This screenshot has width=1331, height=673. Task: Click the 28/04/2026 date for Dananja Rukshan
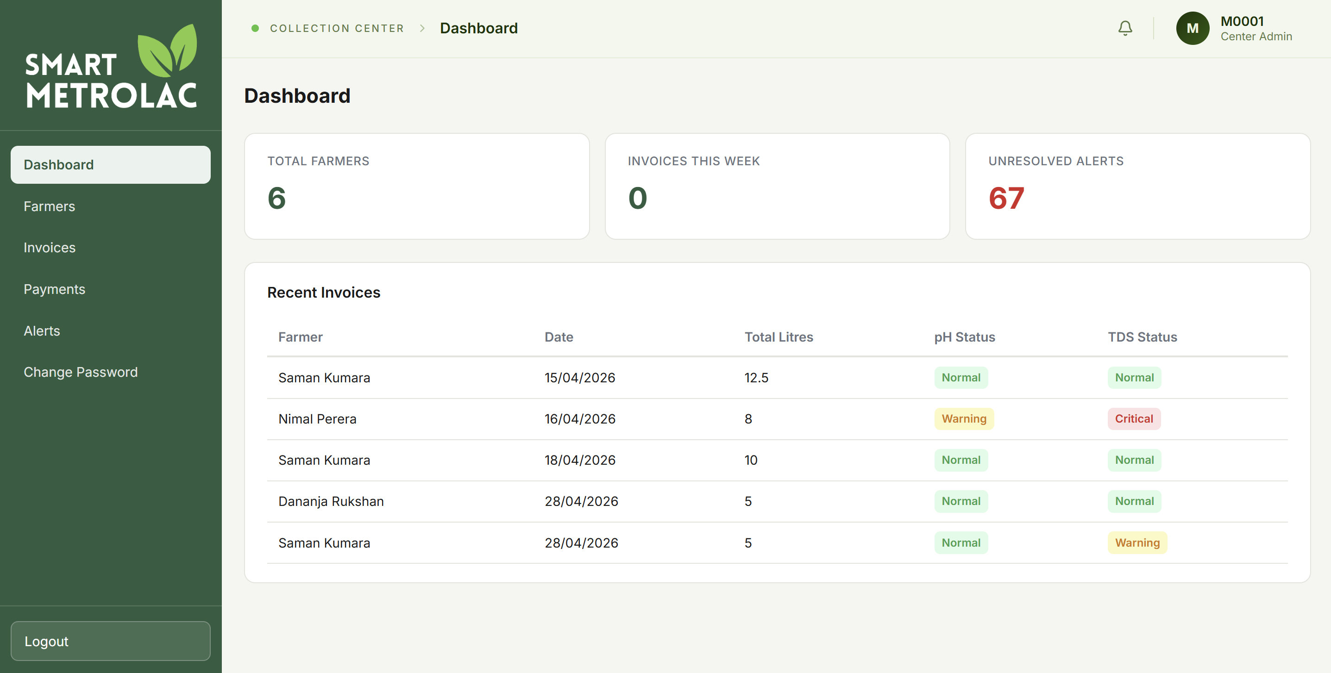(581, 502)
